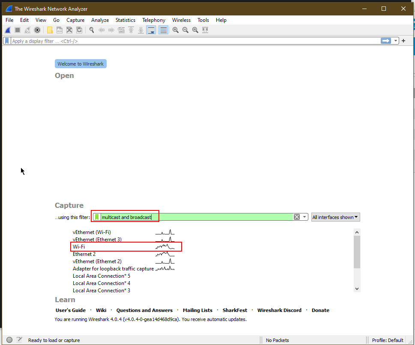Toggle the capture filter bookmark icon
Image resolution: width=415 pixels, height=345 pixels.
(x=96, y=216)
